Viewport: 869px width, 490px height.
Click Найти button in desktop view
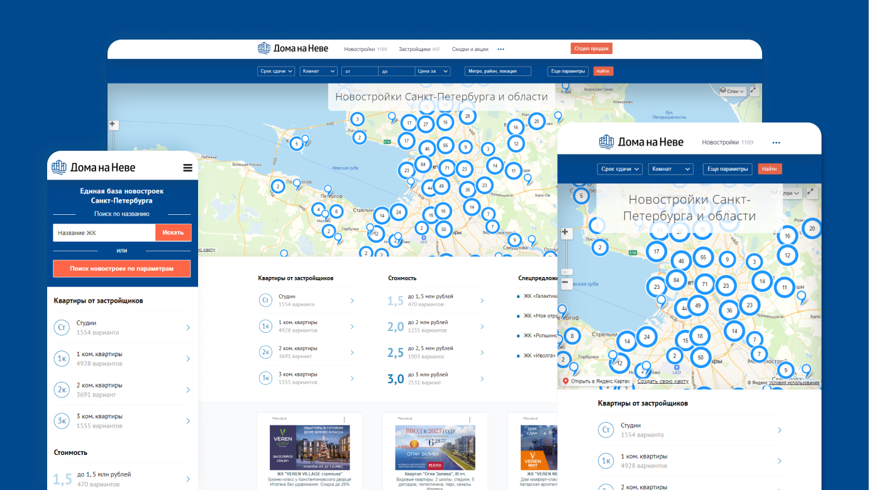point(603,72)
